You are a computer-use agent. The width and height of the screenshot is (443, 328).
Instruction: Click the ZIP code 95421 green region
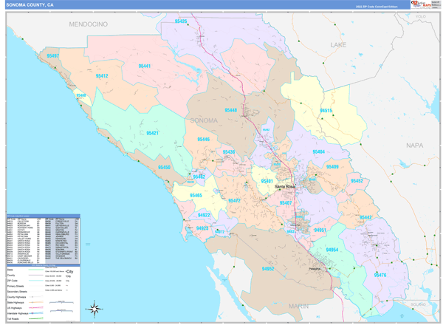152,133
